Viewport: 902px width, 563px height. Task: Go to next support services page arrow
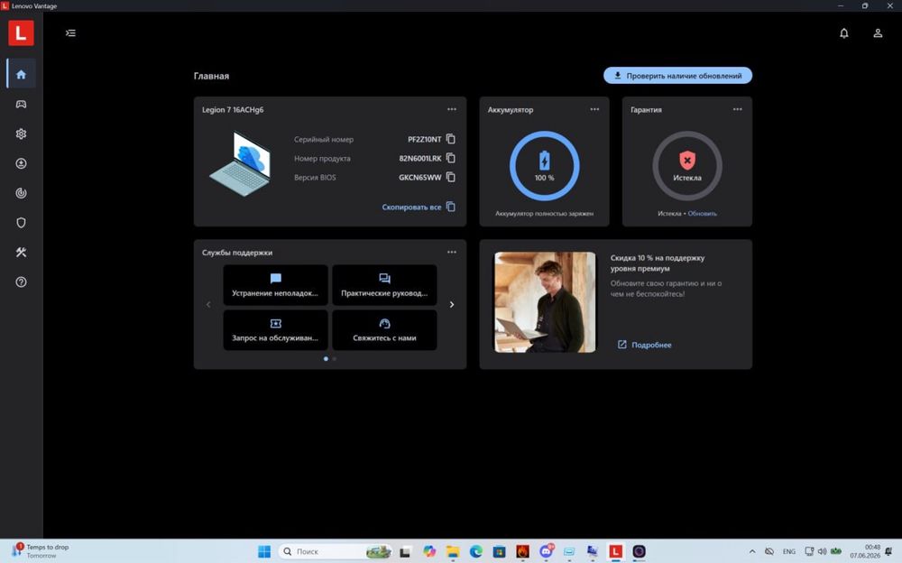(452, 305)
